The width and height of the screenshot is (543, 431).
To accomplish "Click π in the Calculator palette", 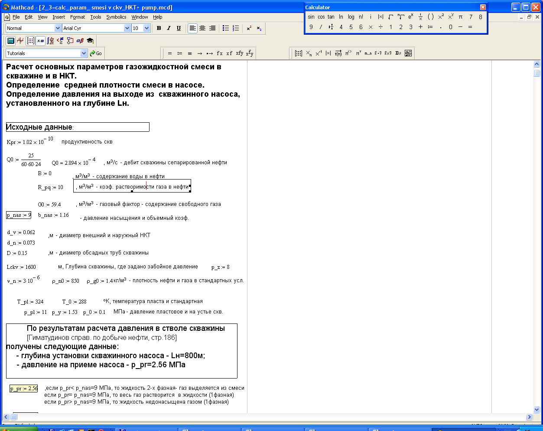I will (x=461, y=17).
